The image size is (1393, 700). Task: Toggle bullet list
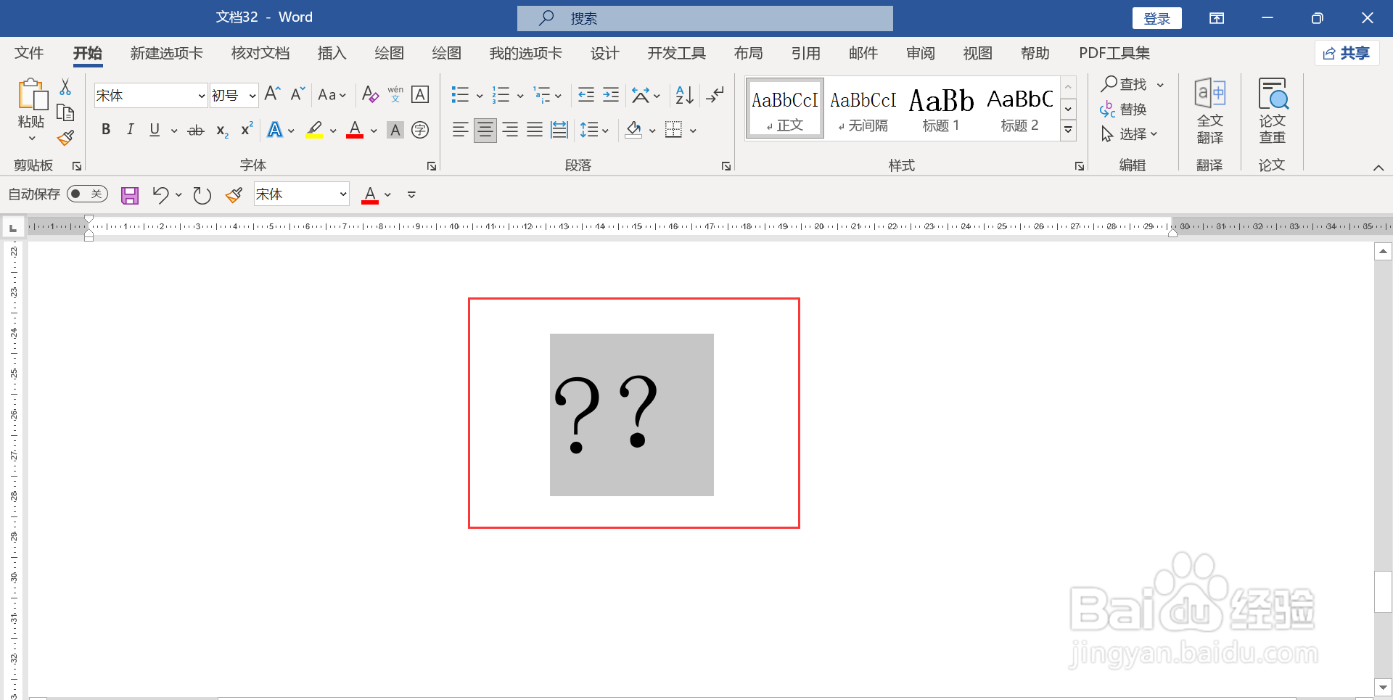pos(460,94)
